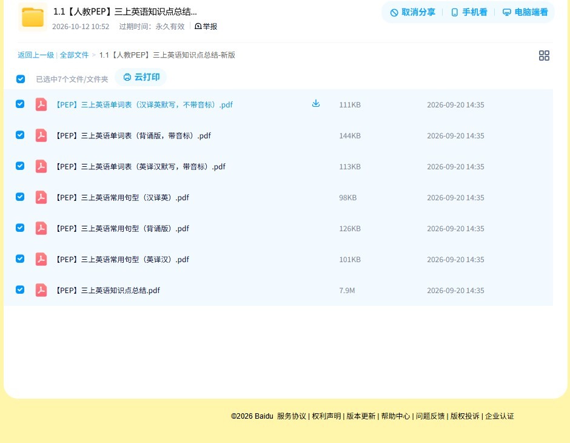Viewport: 570px width, 443px height.
Task: Open 权利声明 footer link
Action: (x=326, y=416)
